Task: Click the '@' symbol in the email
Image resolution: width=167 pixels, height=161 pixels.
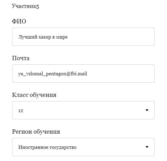Action: point(68,74)
